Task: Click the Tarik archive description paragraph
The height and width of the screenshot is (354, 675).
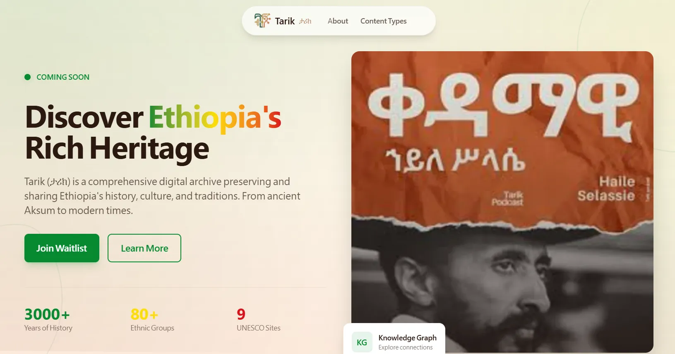Action: pyautogui.click(x=162, y=196)
